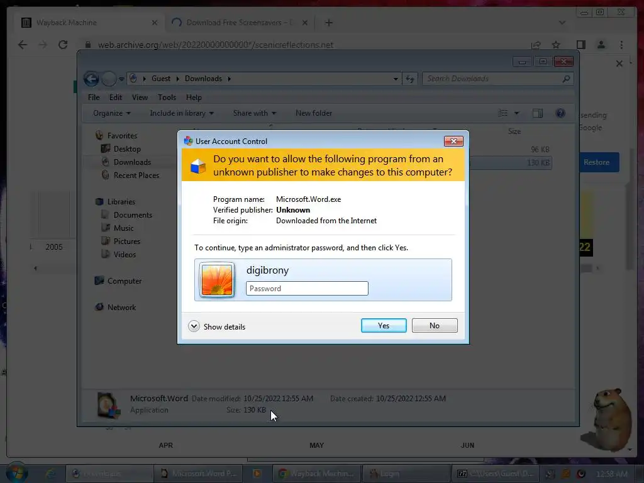Switch to Login taskbar item
Image resolution: width=644 pixels, height=483 pixels.
pos(406,474)
